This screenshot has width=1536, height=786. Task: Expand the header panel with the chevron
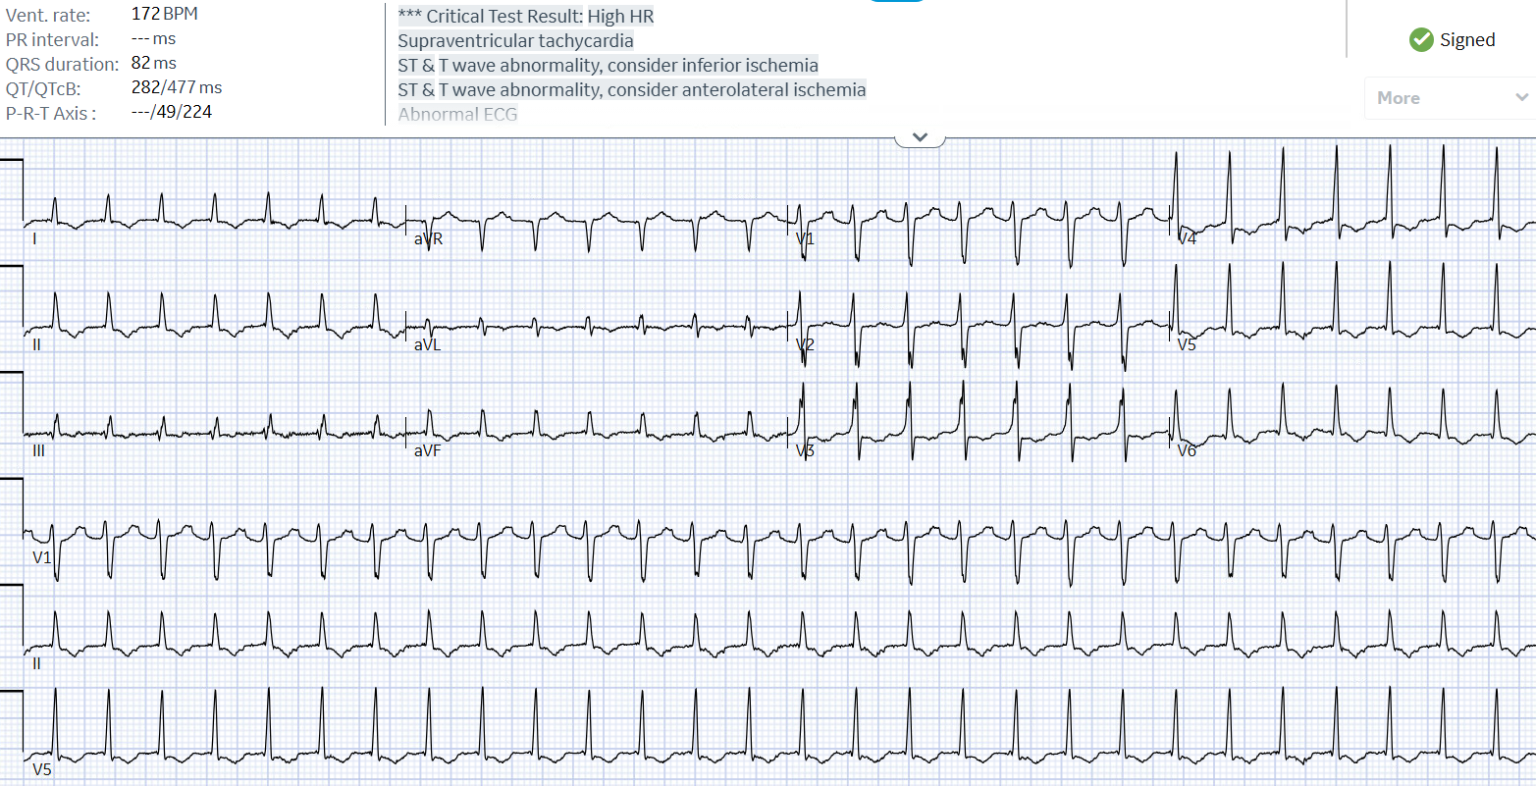click(920, 137)
